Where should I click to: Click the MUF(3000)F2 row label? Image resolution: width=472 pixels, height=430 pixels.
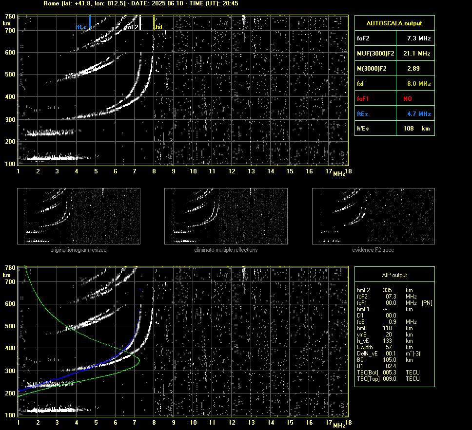[375, 54]
